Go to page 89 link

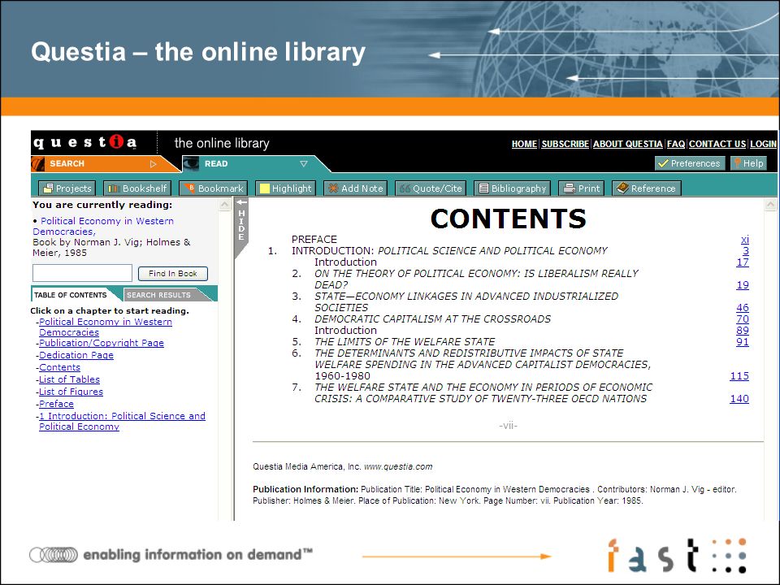click(x=743, y=331)
